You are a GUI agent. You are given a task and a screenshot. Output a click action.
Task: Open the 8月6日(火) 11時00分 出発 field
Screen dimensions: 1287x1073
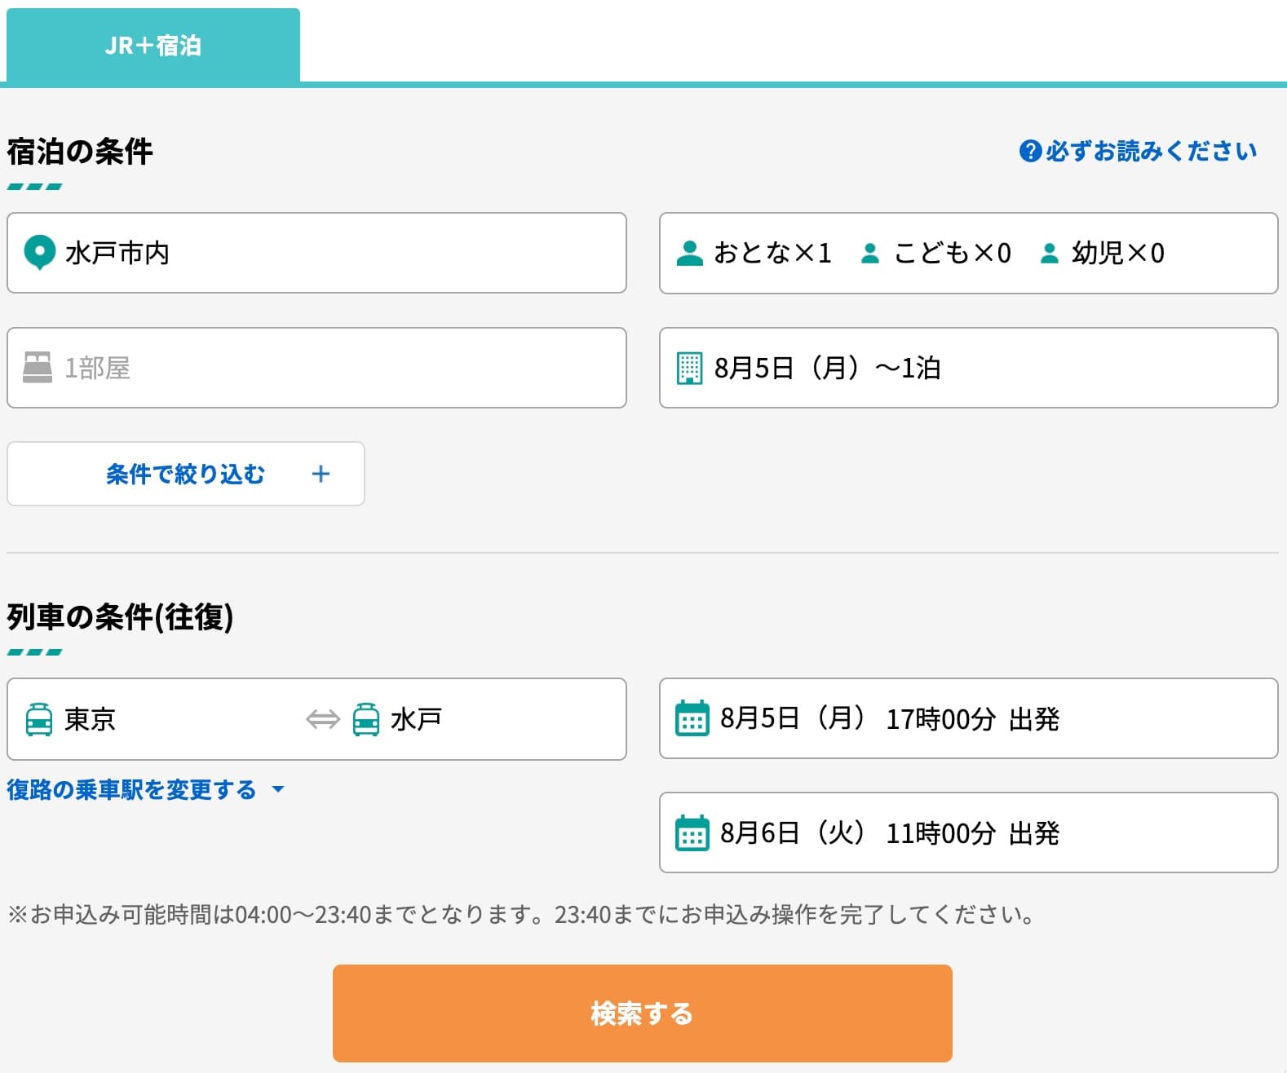[968, 832]
